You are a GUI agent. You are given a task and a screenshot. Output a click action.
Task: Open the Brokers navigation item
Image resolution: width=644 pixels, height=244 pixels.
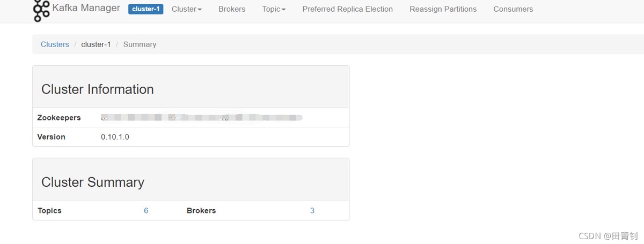232,9
